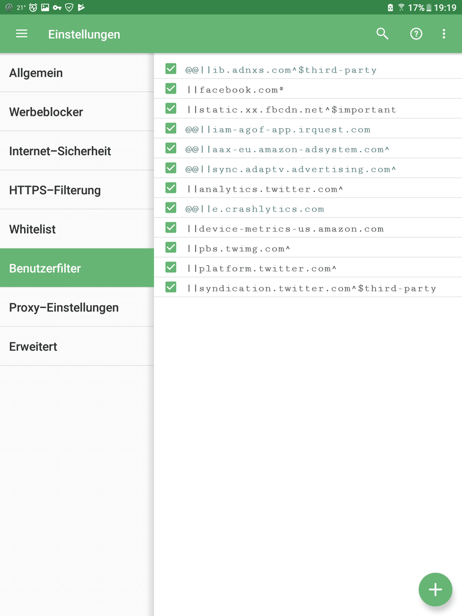Open the hamburger navigation menu
The height and width of the screenshot is (616, 462).
pos(22,34)
